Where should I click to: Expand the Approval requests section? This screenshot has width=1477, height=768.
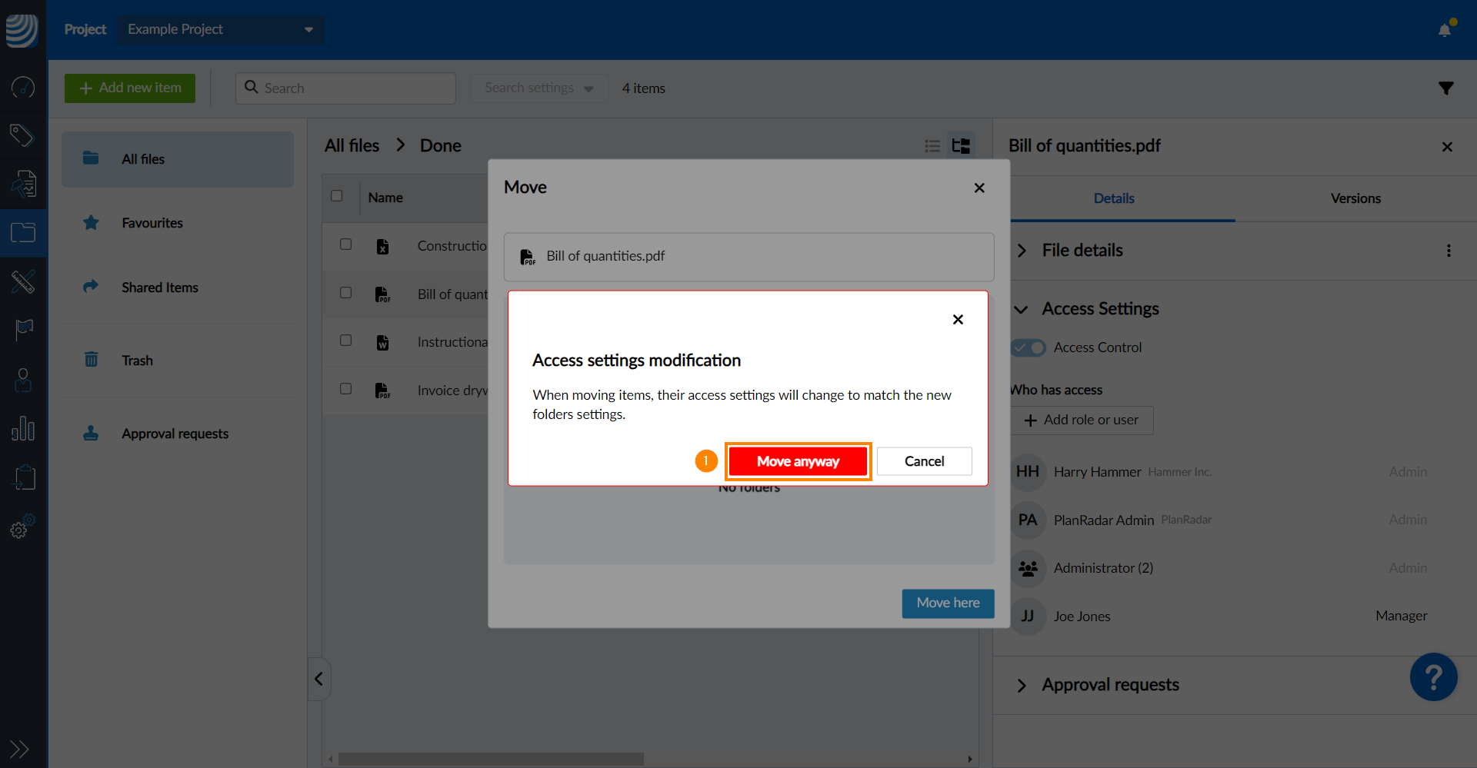[x=1022, y=685]
